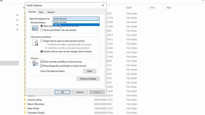Sort by the Size column header
The height and width of the screenshot is (115, 205).
pos(152,8)
